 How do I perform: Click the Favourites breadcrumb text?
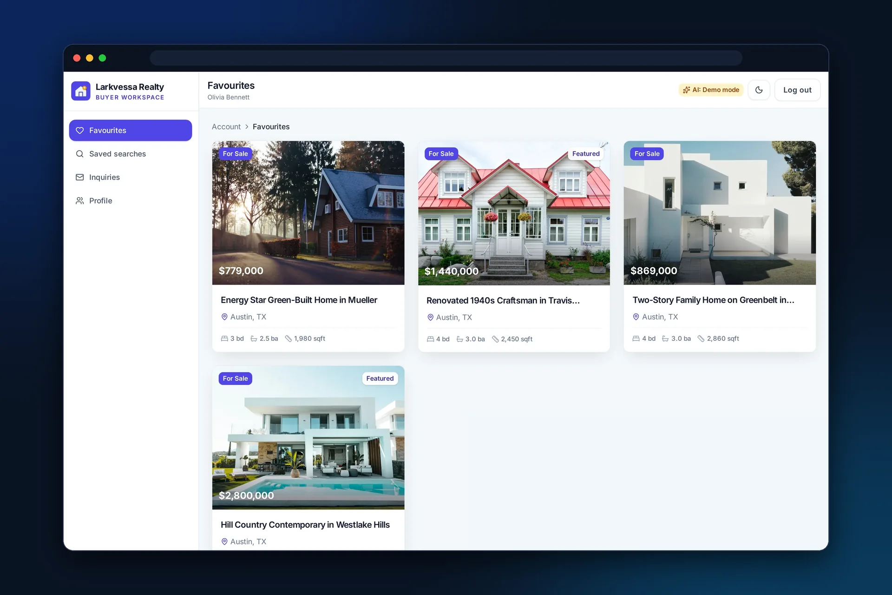pos(271,127)
